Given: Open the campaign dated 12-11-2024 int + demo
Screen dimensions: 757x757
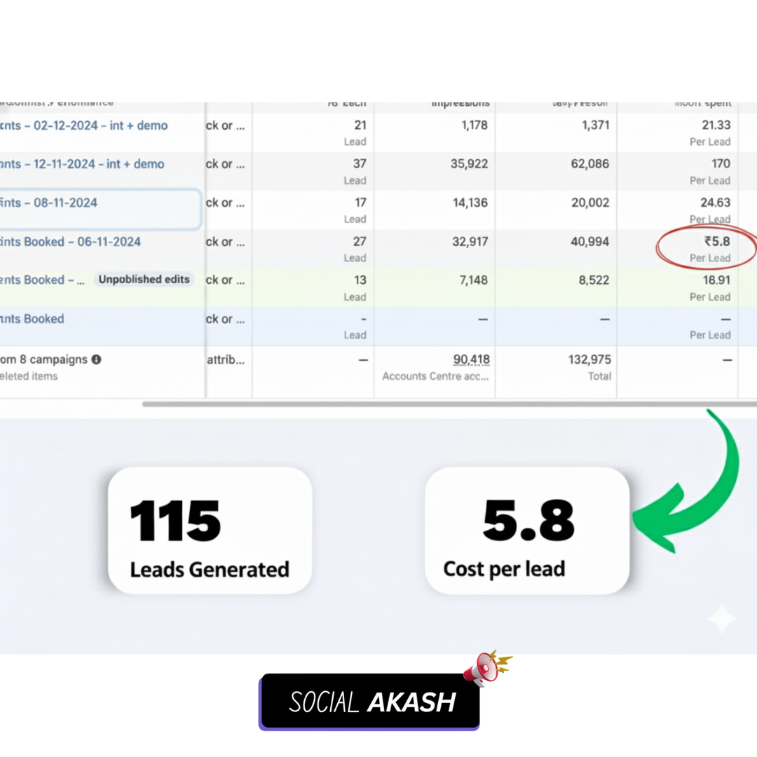Looking at the screenshot, I should 84,164.
